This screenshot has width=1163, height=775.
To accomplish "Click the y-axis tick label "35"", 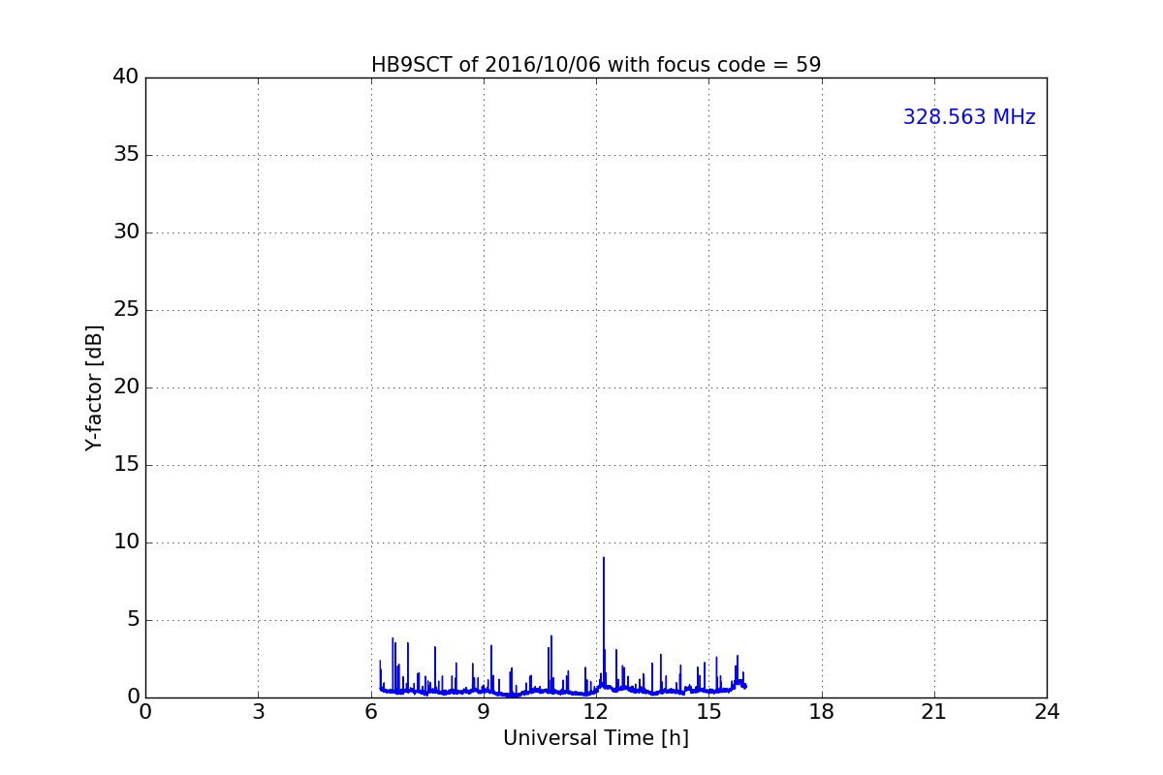I will (x=126, y=154).
